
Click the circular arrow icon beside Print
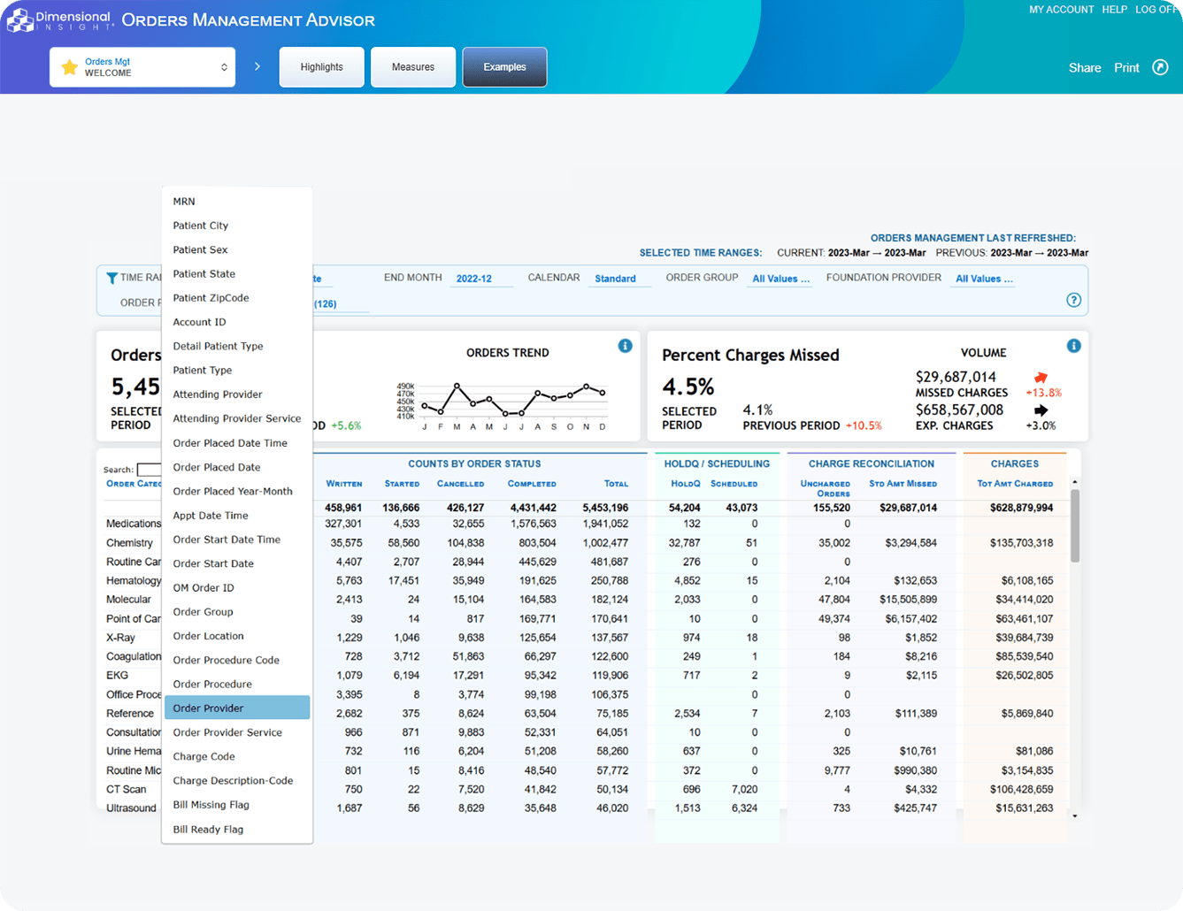coord(1160,67)
